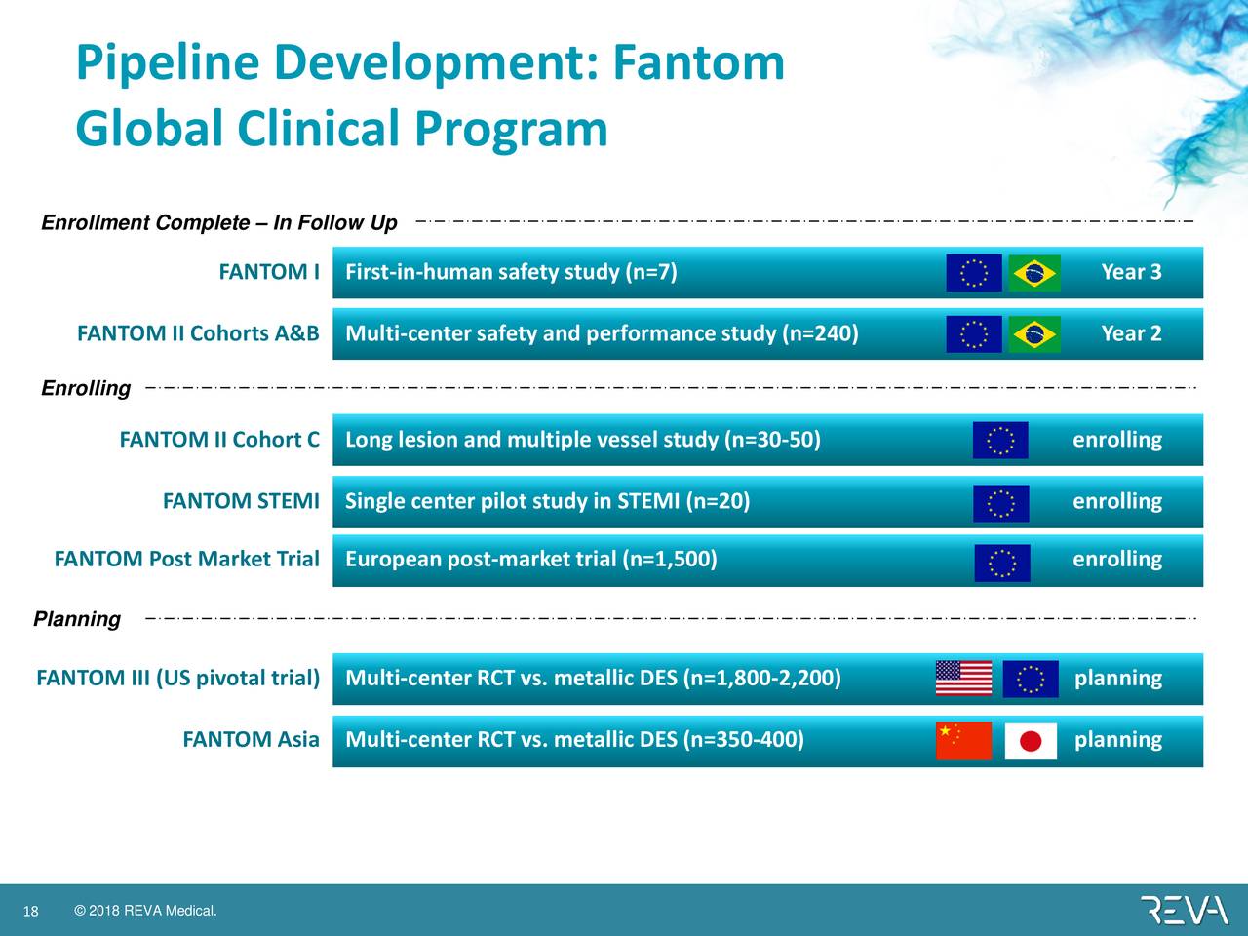Click the 'FANTOM II Cohorts A&B' label
This screenshot has width=1248, height=936.
[198, 333]
